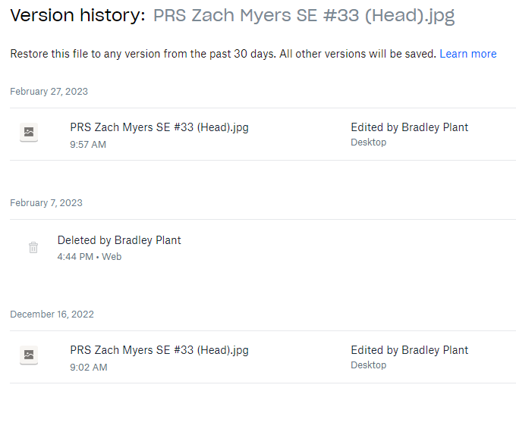Click the Version history heading text
516x435 pixels.
pos(77,16)
